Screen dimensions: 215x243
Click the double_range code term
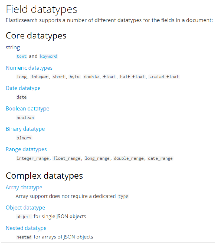click(129, 158)
